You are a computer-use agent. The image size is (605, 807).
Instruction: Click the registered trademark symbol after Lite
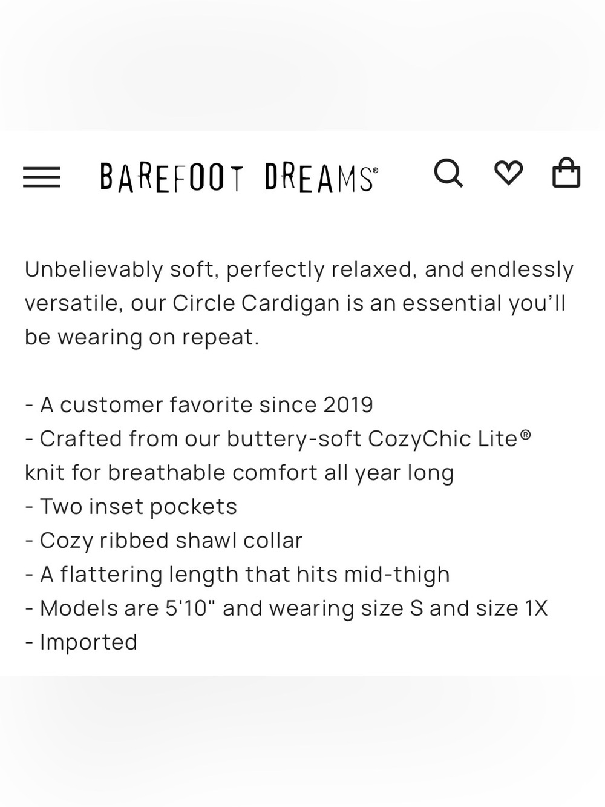point(526,434)
